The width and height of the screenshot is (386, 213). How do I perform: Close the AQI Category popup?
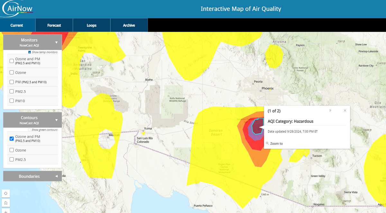pos(345,110)
